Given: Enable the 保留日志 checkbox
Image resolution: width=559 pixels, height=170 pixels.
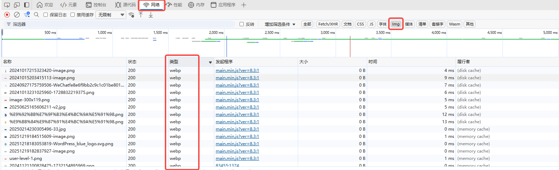Looking at the screenshot, I should click(x=46, y=15).
